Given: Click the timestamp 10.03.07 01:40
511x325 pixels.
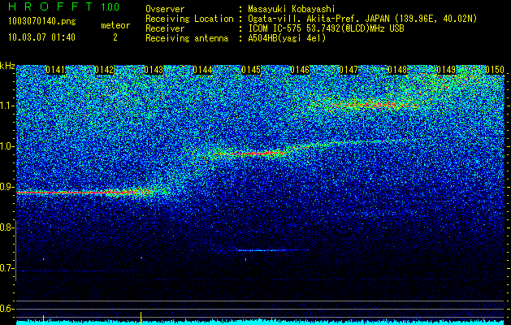Looking at the screenshot, I should point(41,37).
